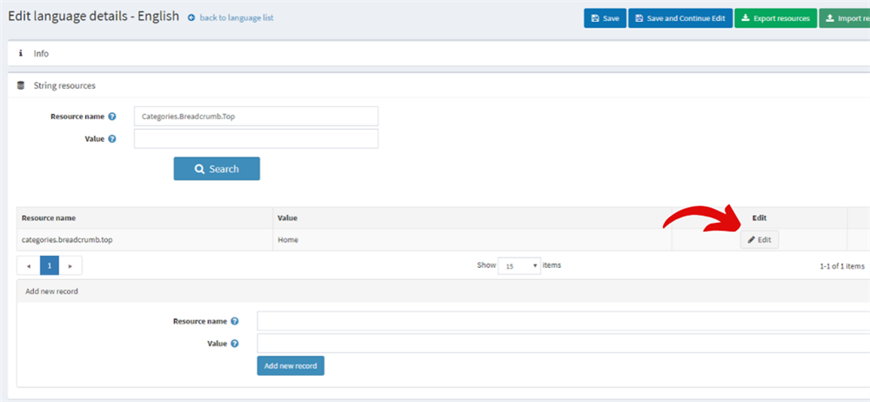Go to the previous page arrow in pager
This screenshot has height=402, width=870.
[x=28, y=265]
